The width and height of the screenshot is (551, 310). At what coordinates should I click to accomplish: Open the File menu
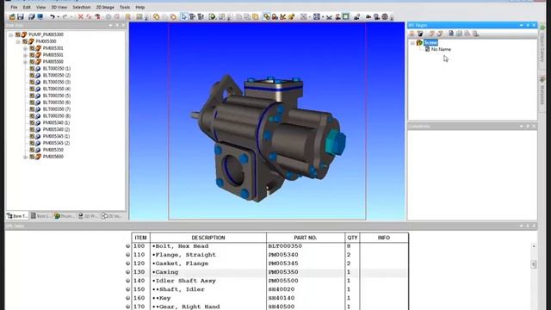14,7
